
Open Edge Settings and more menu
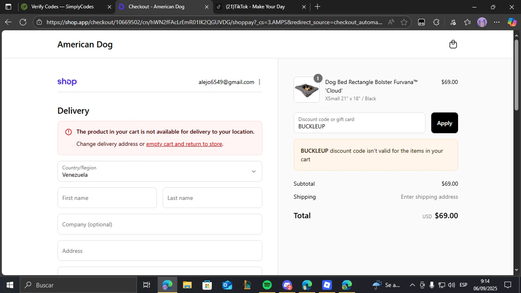(x=497, y=22)
